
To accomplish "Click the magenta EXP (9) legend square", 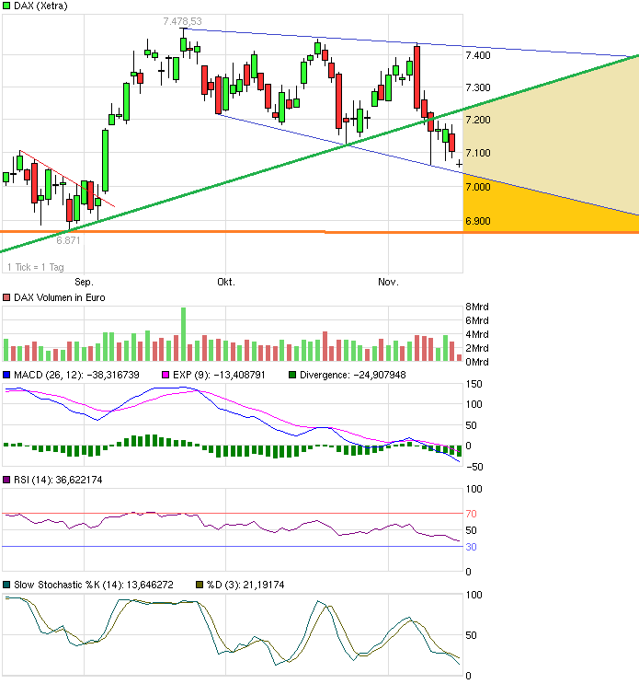I will point(165,375).
